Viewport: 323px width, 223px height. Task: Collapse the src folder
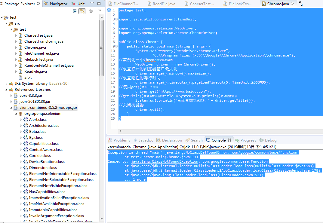6,23
